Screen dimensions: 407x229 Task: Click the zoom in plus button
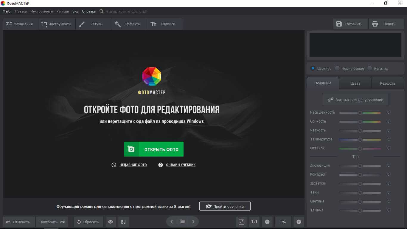pyautogui.click(x=299, y=222)
